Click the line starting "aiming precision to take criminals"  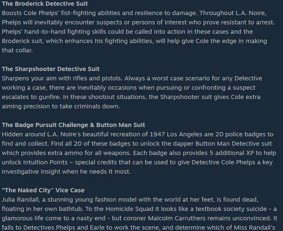(x=61, y=106)
